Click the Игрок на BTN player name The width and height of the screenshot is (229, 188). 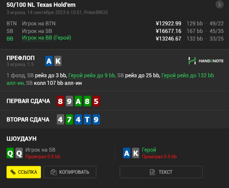point(39,23)
